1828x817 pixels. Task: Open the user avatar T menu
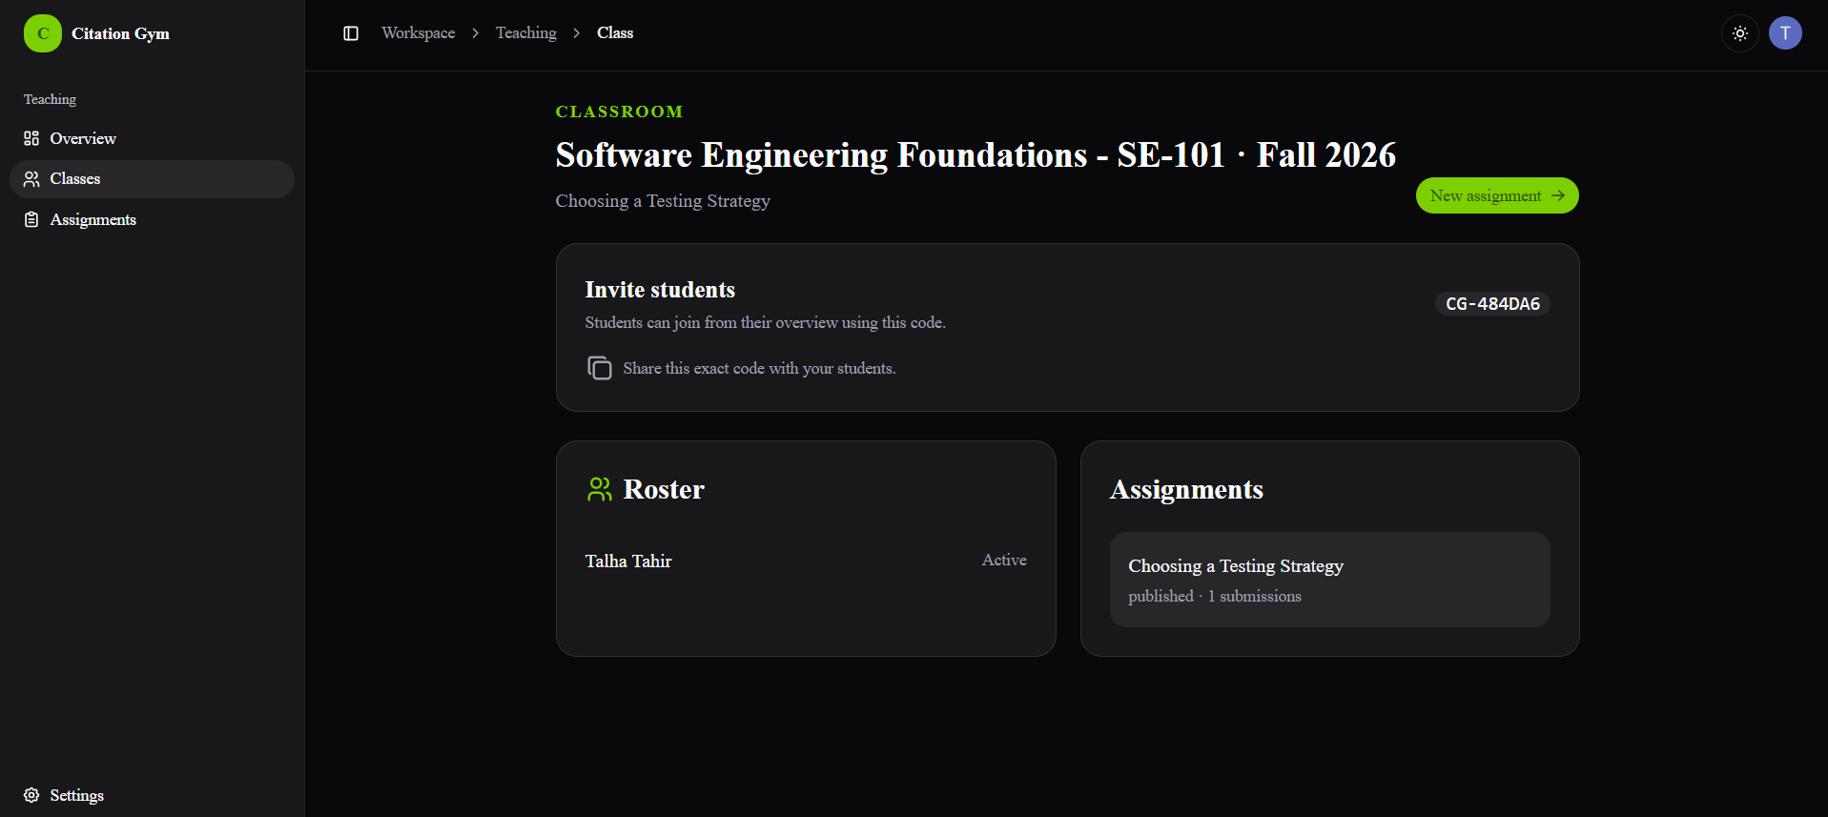(1785, 33)
